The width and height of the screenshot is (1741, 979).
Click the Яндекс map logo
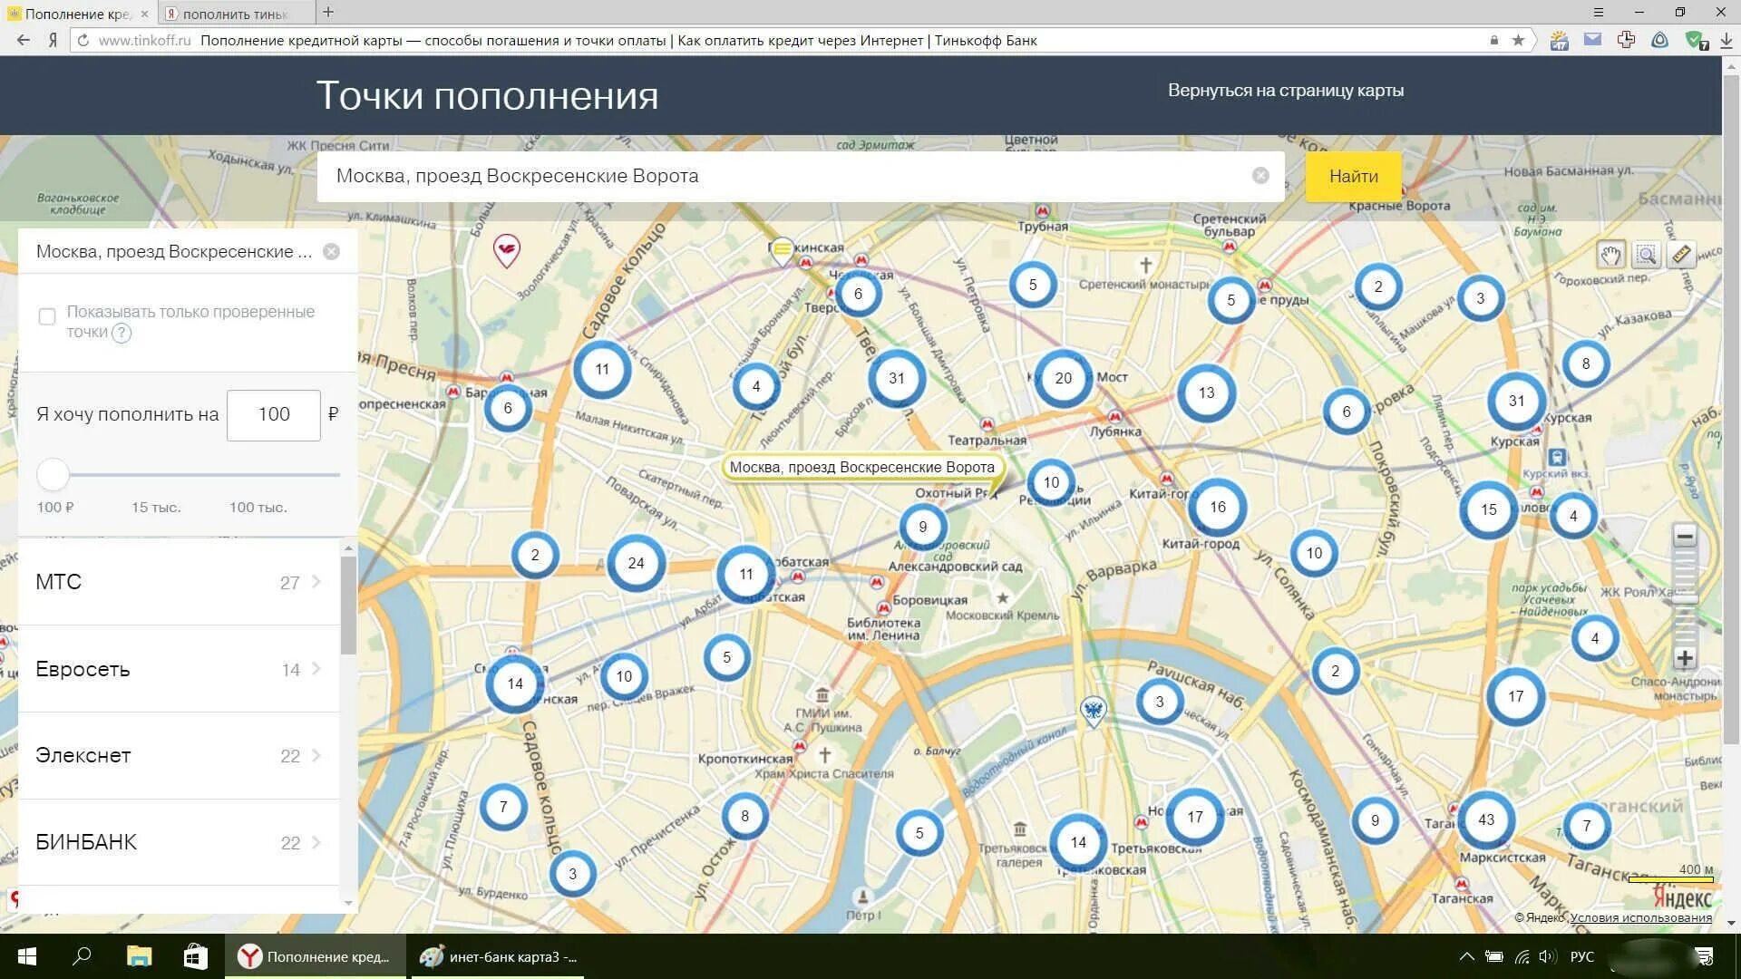[1682, 897]
